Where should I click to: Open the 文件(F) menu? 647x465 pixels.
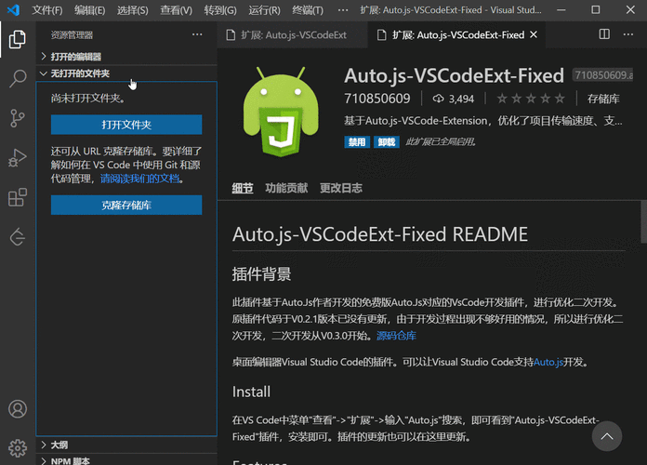47,10
